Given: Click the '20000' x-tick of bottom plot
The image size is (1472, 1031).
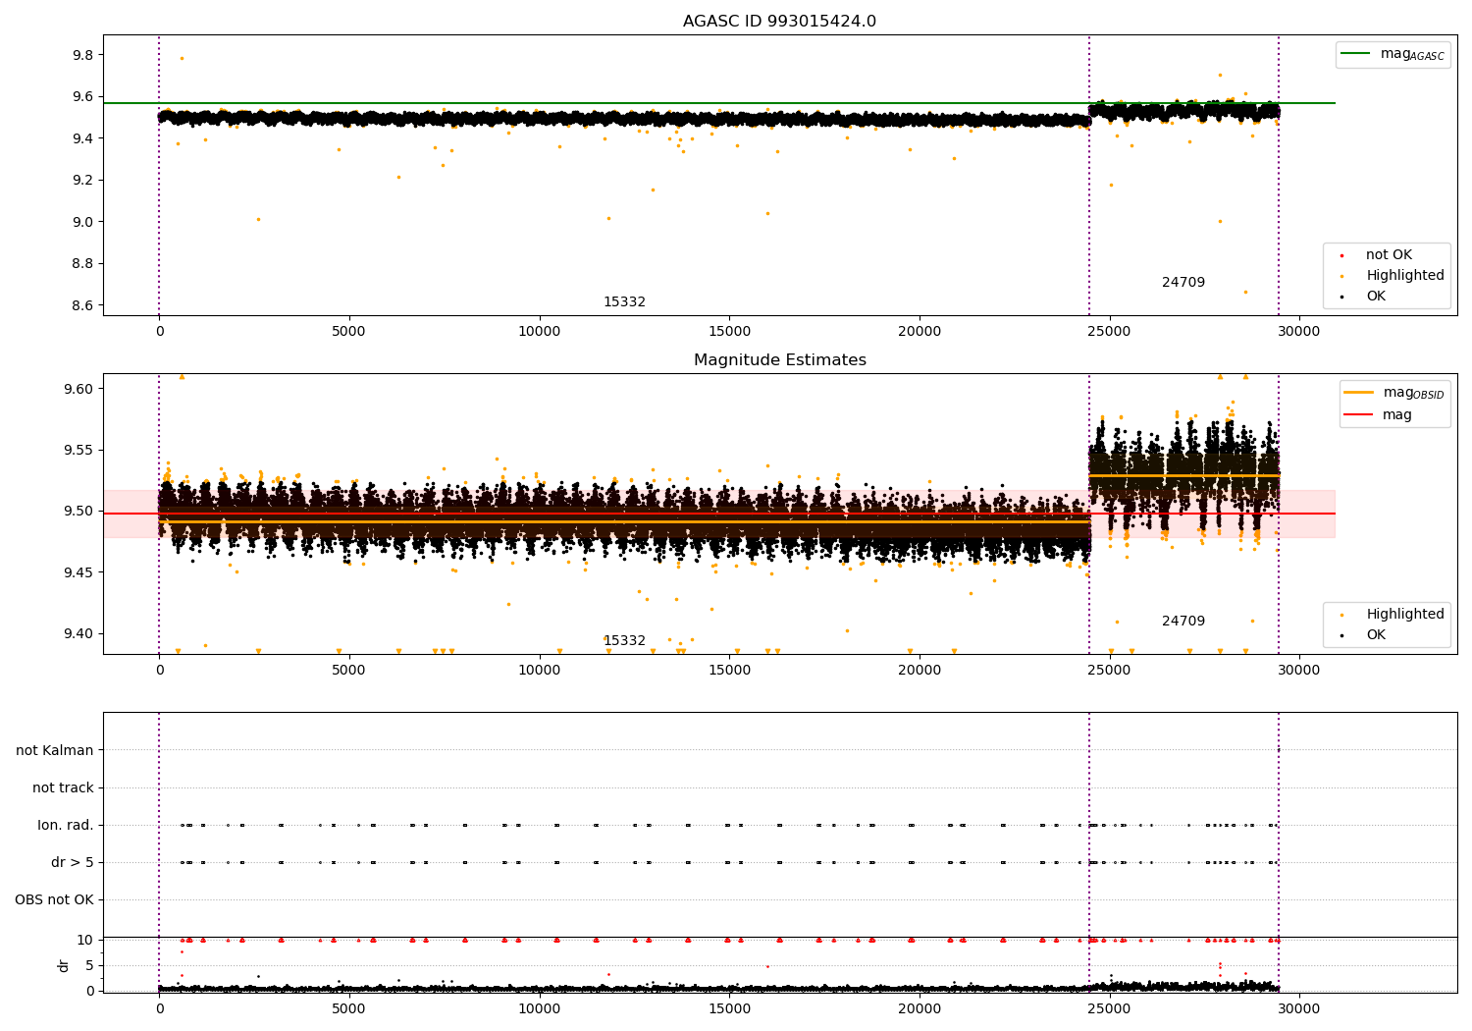Looking at the screenshot, I should [920, 1009].
